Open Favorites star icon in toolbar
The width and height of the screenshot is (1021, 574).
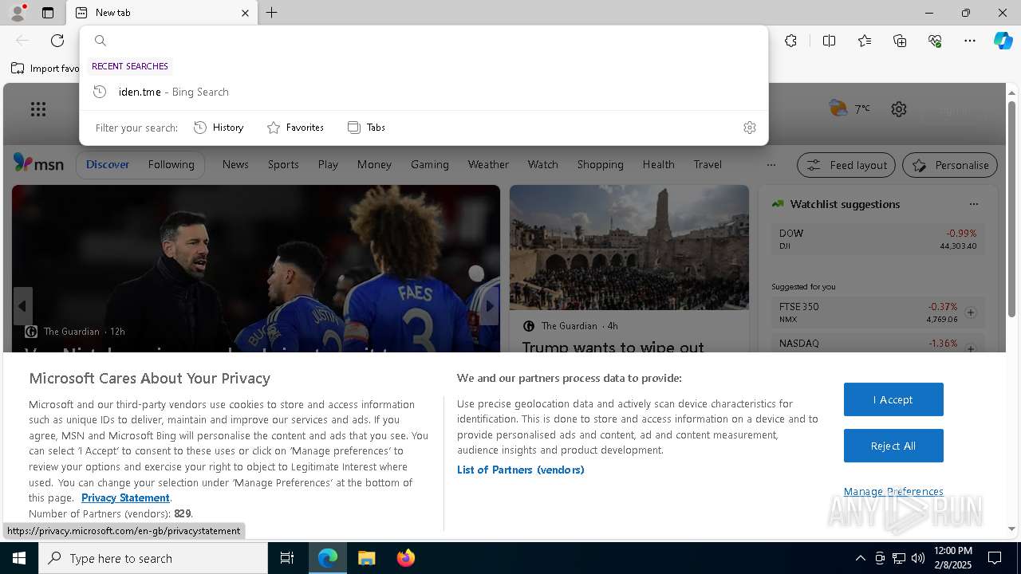(x=865, y=41)
